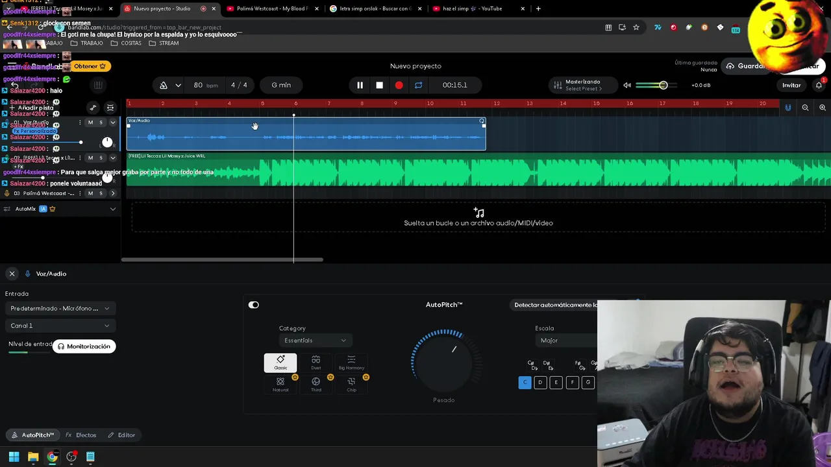The image size is (831, 467).
Task: Switch to the AutoPitch tab
Action: (32, 435)
